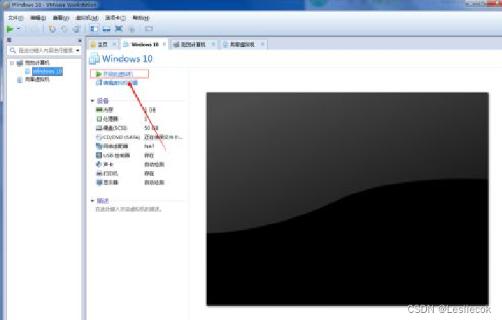Close the library side panel

[x=79, y=40]
